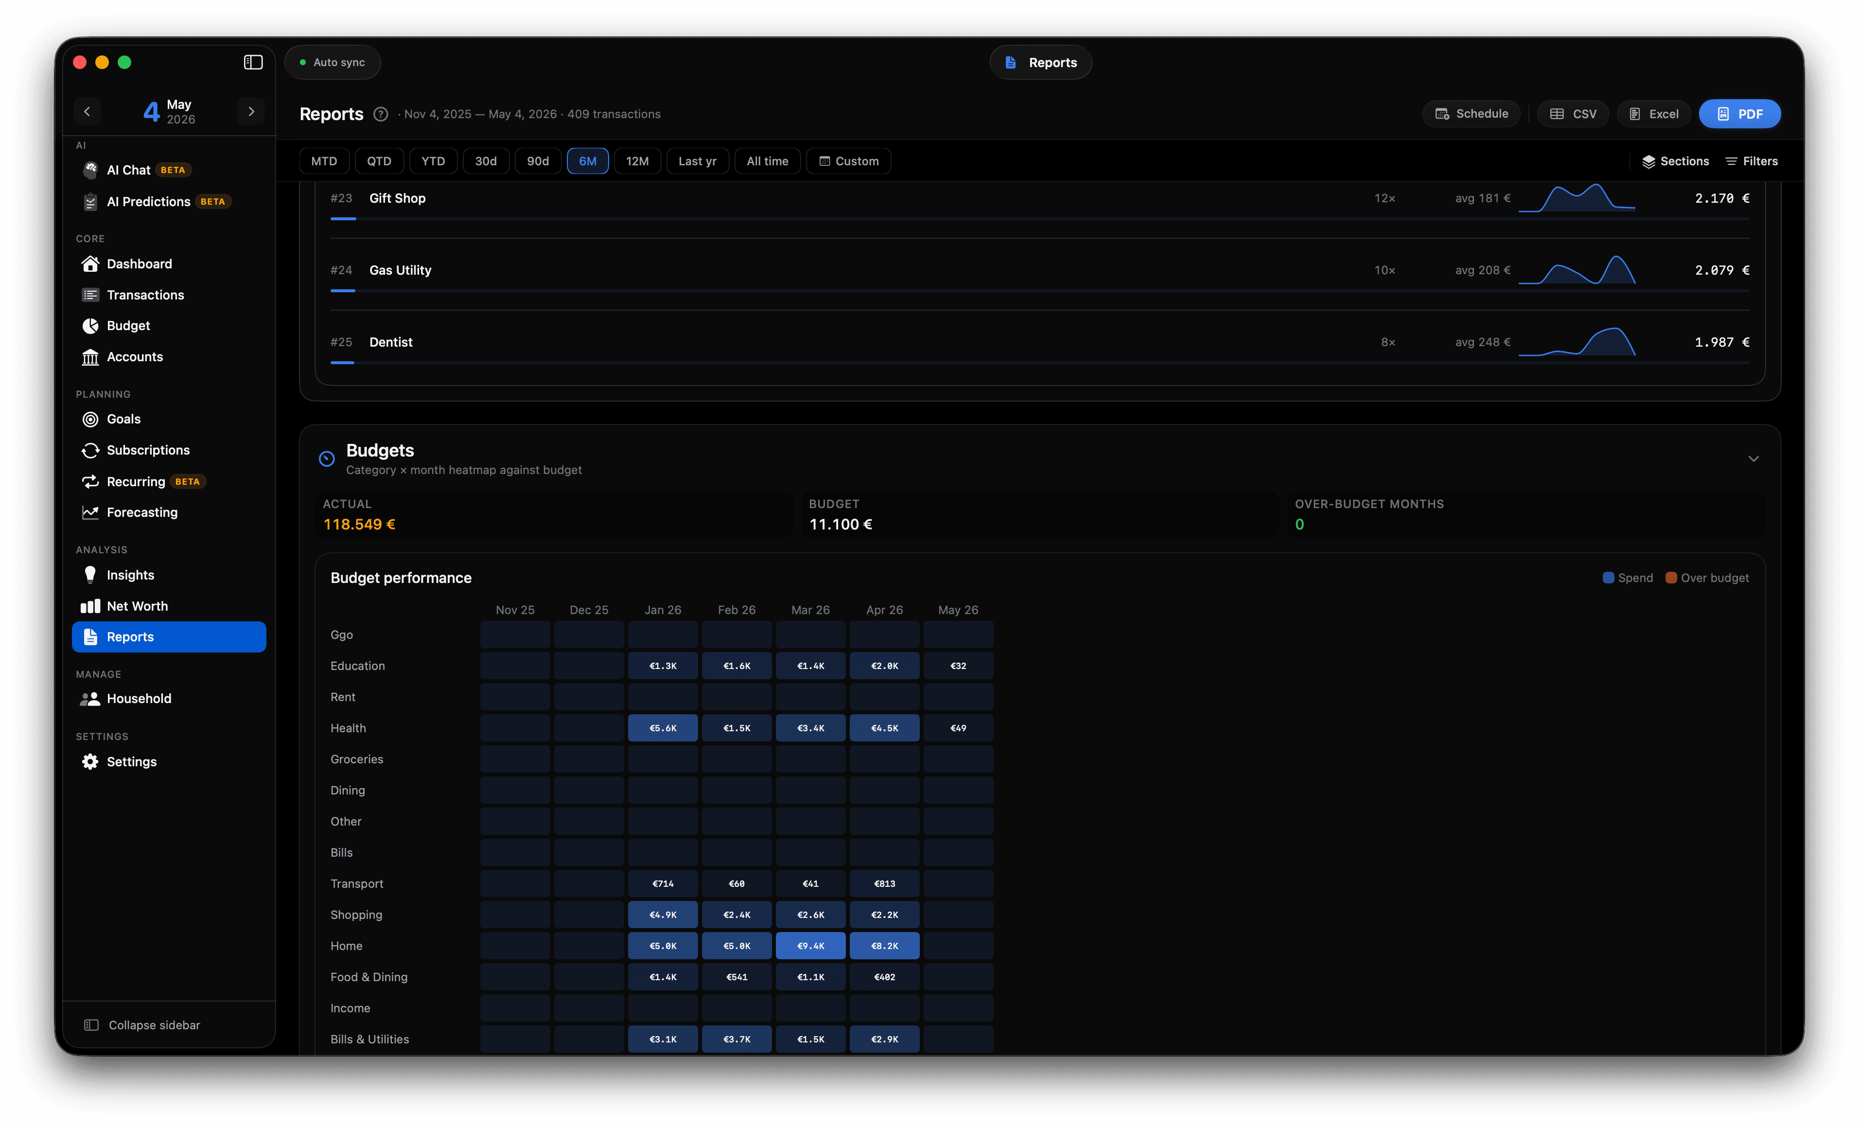Go to previous date
1859x1128 pixels.
click(87, 112)
